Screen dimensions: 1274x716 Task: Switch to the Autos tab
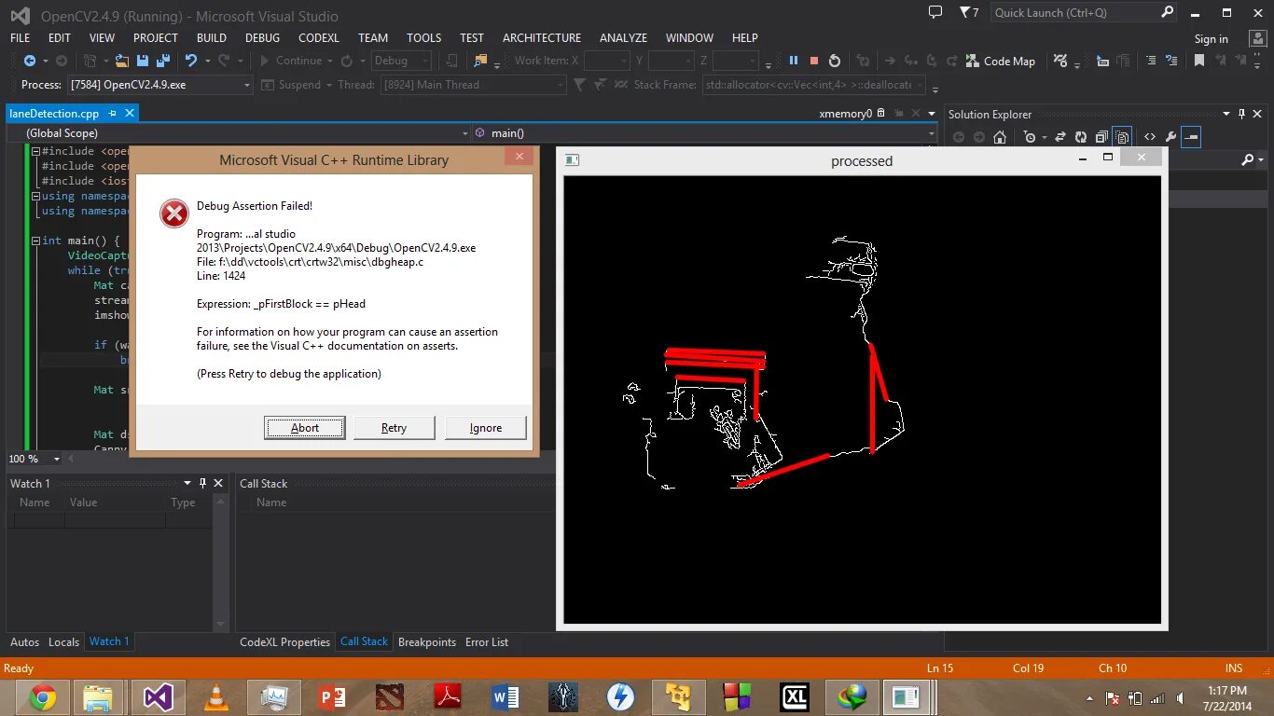pyautogui.click(x=24, y=642)
